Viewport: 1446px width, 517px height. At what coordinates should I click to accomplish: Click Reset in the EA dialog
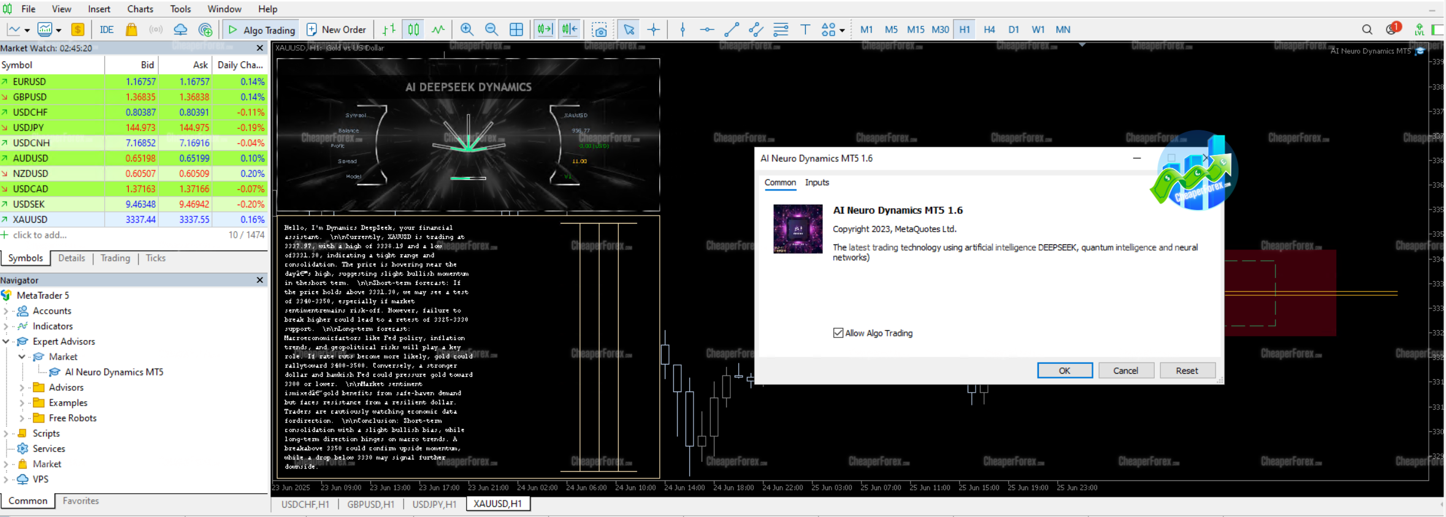(1187, 371)
